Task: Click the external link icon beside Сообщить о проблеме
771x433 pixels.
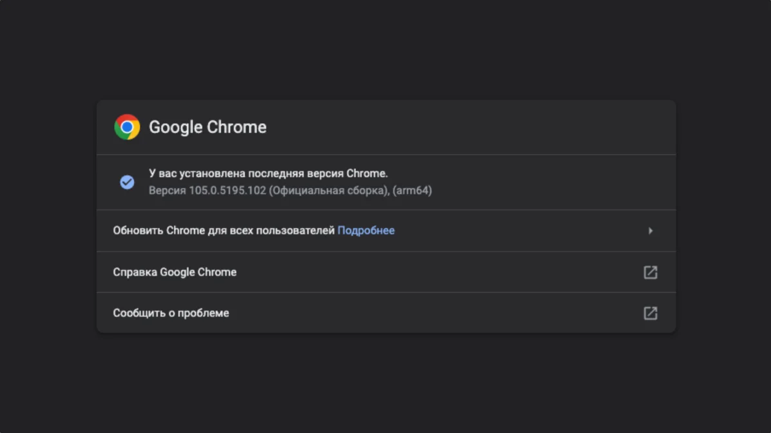Action: (650, 313)
